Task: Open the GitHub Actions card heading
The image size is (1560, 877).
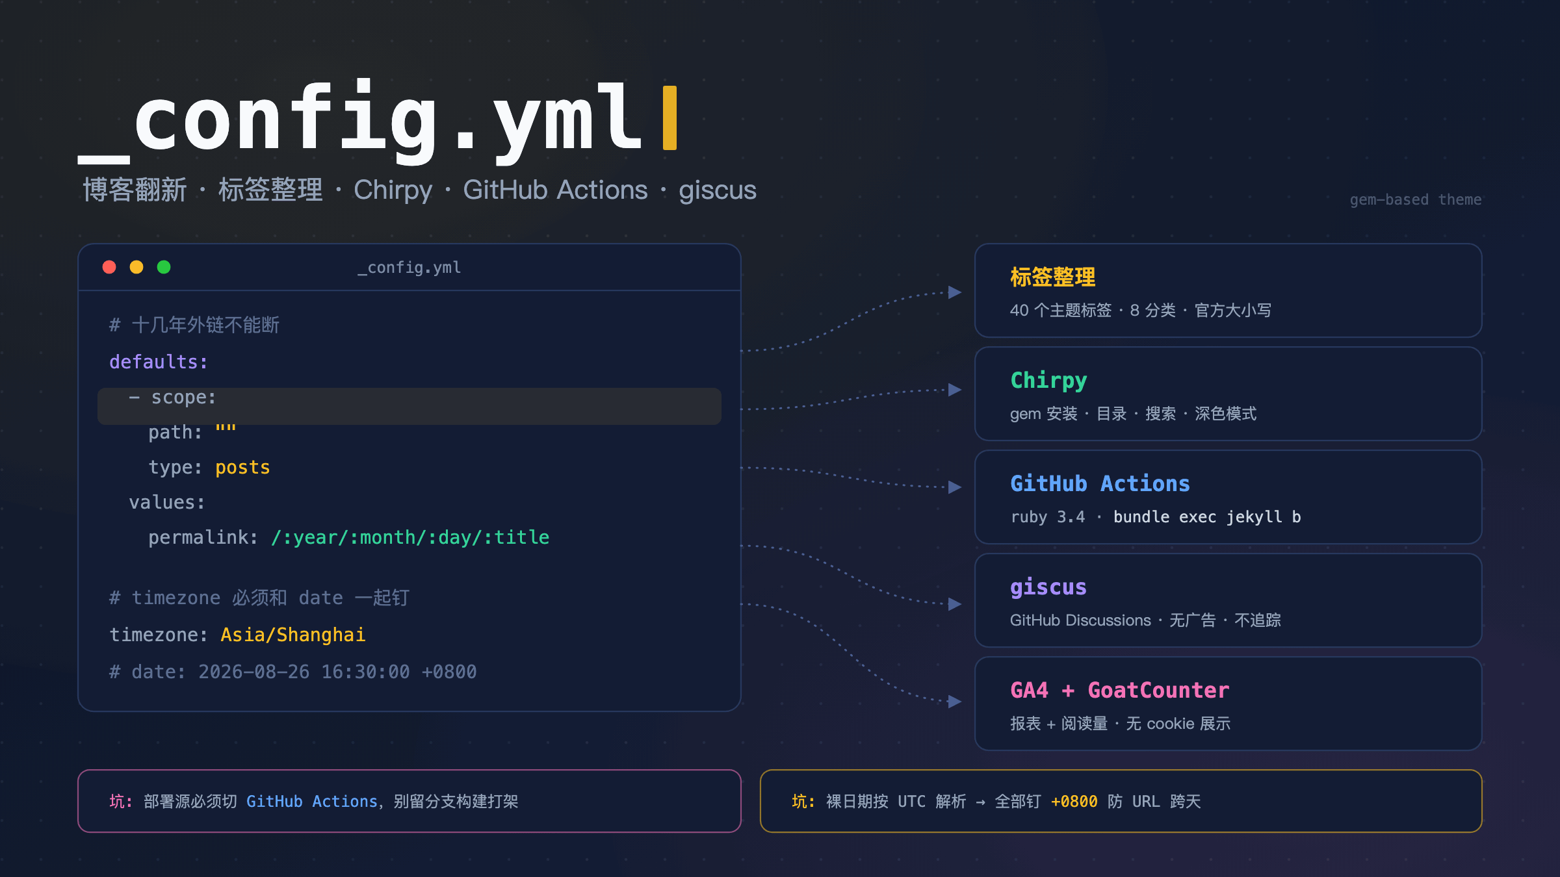Action: pyautogui.click(x=1100, y=484)
